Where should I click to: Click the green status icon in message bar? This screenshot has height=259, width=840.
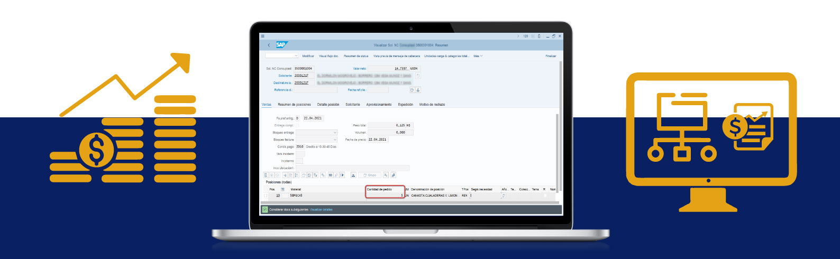point(264,210)
